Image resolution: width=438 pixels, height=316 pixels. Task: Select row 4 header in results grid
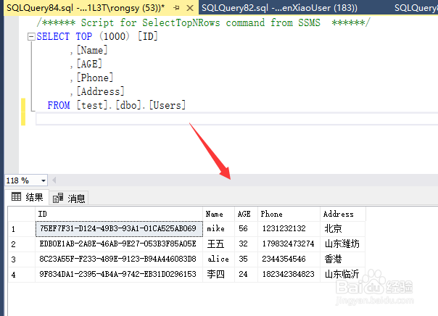[x=22, y=275]
